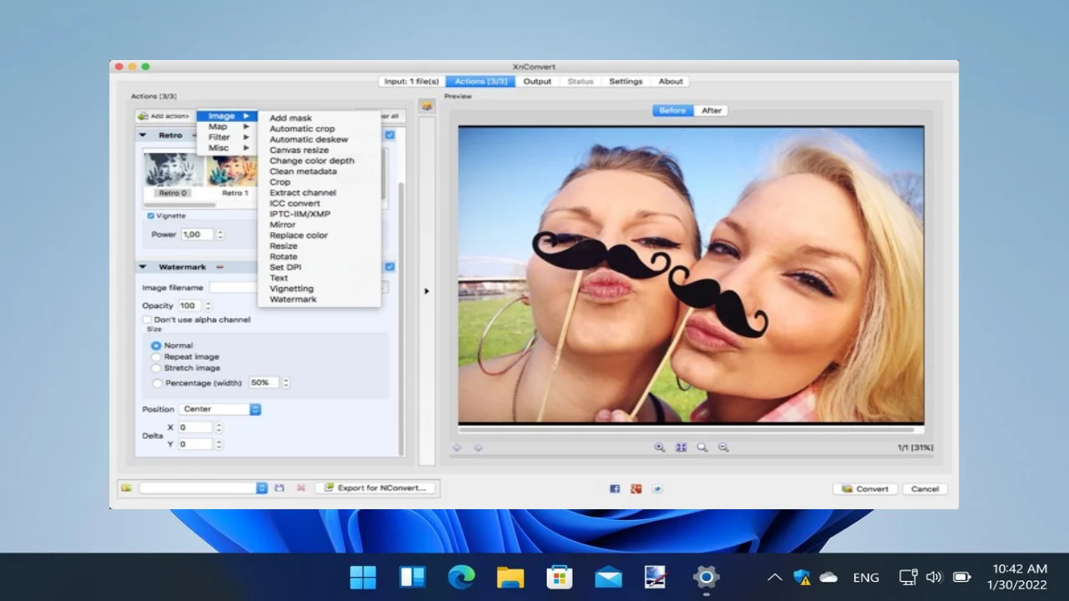Switch to the Output tab
This screenshot has width=1069, height=601.
click(537, 81)
